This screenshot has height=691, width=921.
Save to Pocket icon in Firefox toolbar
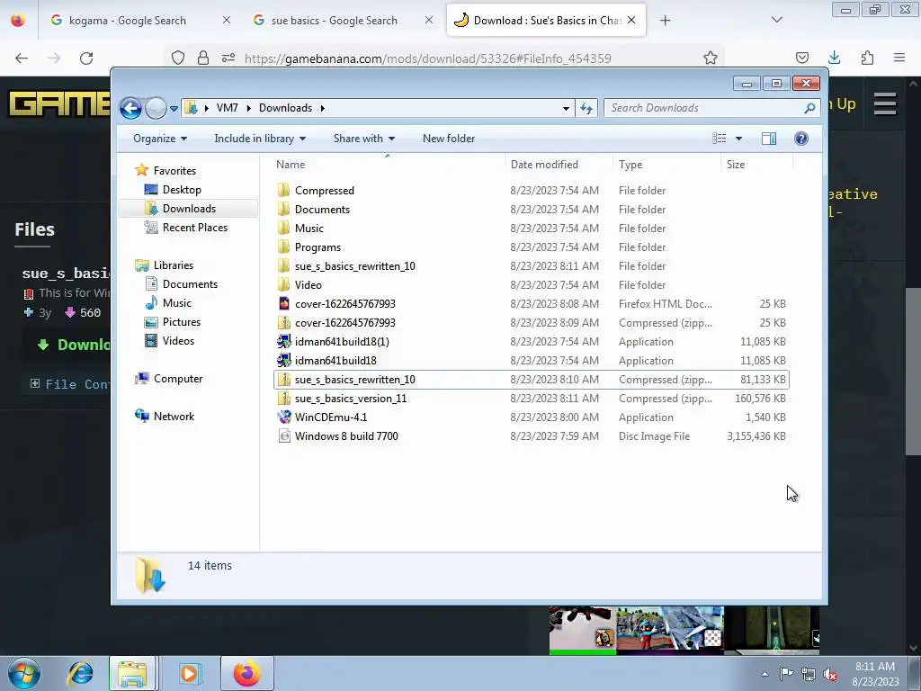pyautogui.click(x=801, y=58)
